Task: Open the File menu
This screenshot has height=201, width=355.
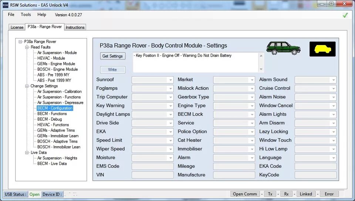Action: 11,14
